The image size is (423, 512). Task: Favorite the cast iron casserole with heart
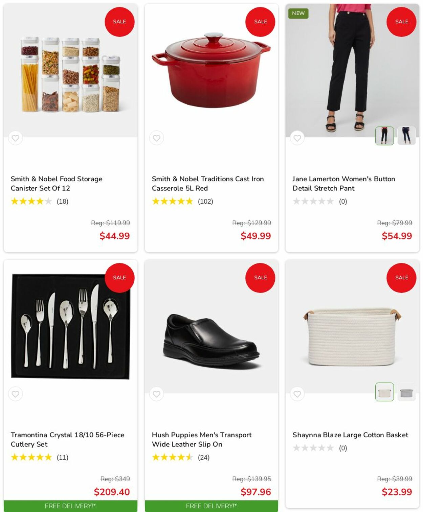(x=156, y=138)
